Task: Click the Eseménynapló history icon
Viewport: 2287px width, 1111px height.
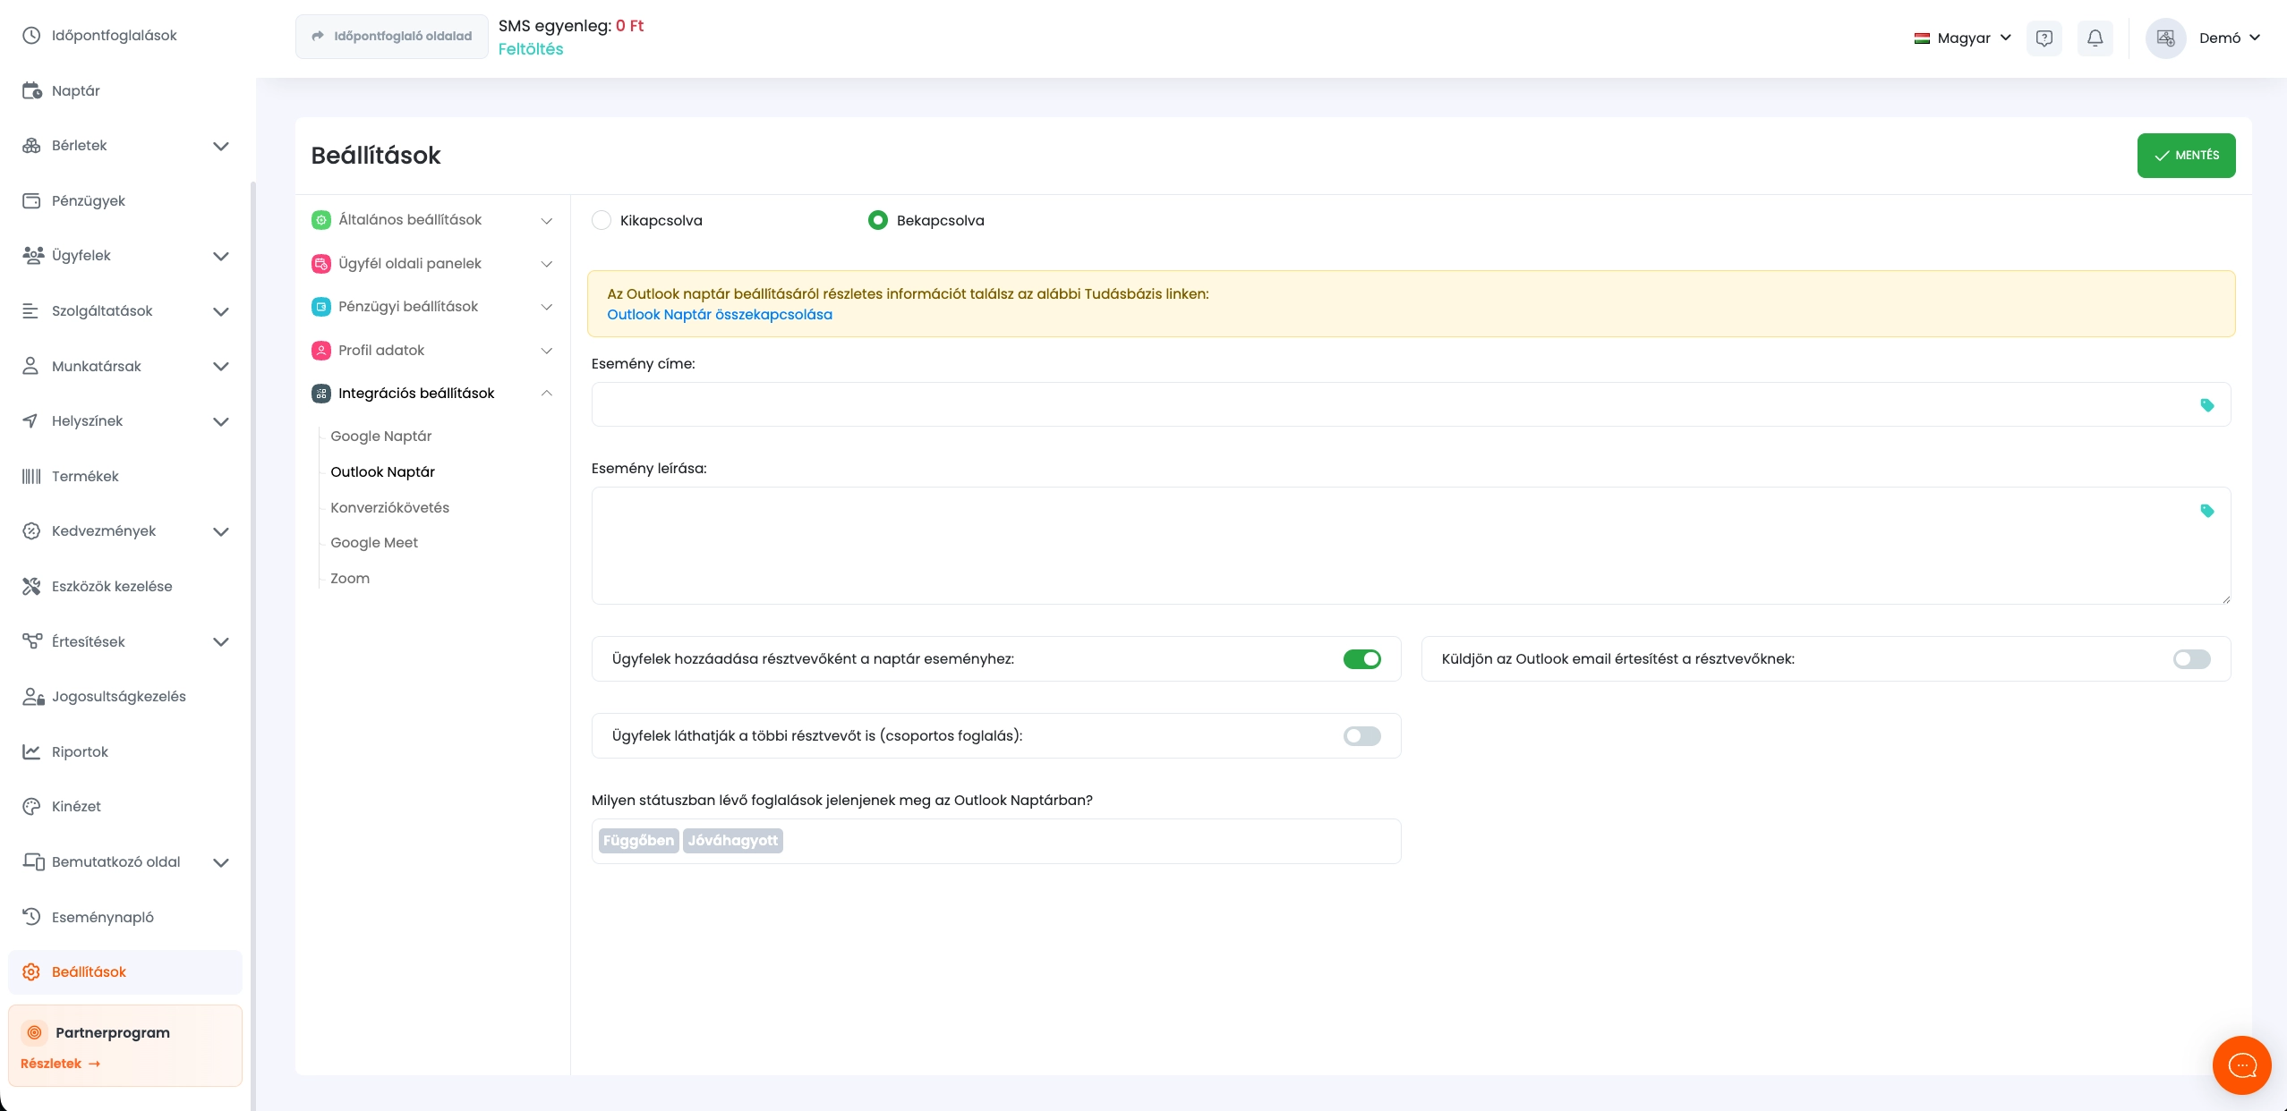Action: click(31, 917)
